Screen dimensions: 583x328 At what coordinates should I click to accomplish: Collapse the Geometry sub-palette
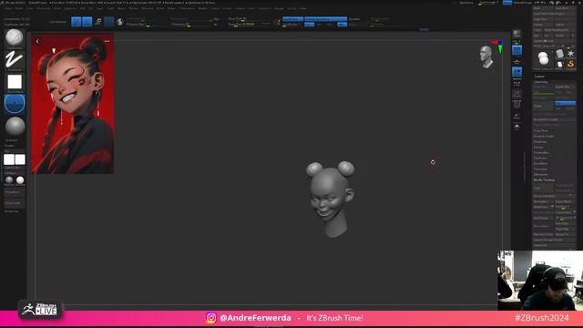click(x=541, y=82)
